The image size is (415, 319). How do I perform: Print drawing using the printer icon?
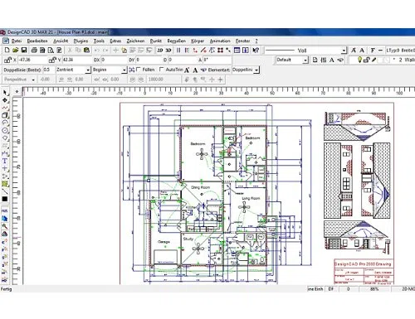[34, 50]
